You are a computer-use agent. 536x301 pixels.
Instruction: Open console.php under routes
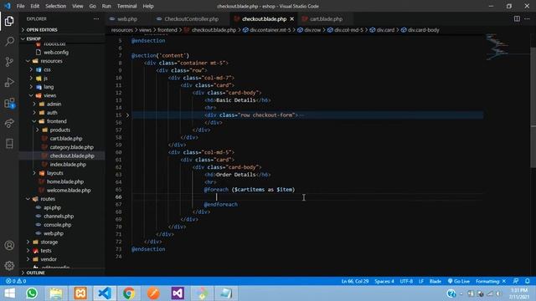coord(57,225)
